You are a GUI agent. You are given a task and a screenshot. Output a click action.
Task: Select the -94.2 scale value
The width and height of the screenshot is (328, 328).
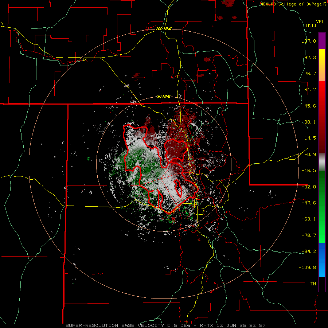pos(309,251)
